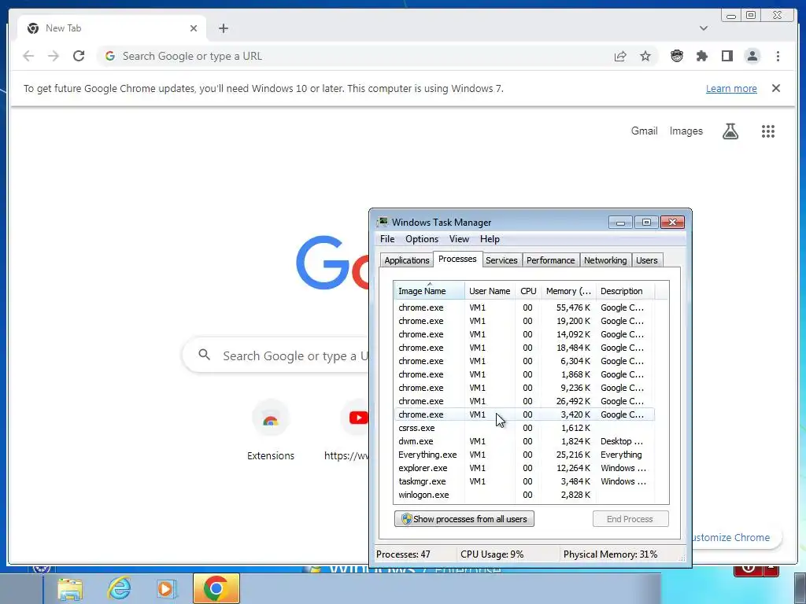806x604 pixels.
Task: Sort by Image Name column header
Action: (x=429, y=291)
